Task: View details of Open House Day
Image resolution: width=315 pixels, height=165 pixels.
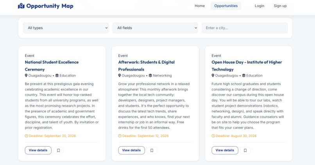Action: click(x=225, y=150)
